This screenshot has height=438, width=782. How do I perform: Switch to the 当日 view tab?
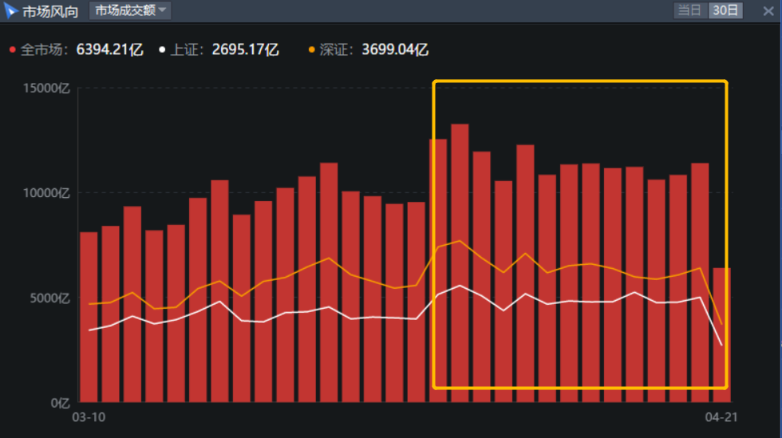[691, 10]
